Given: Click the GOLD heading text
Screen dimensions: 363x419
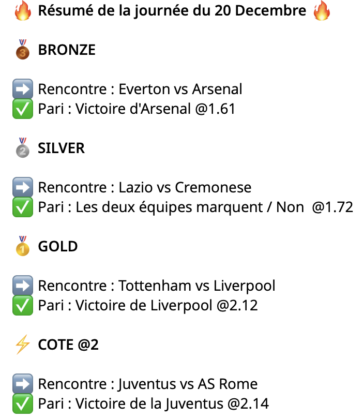Looking at the screenshot, I should pos(58,246).
